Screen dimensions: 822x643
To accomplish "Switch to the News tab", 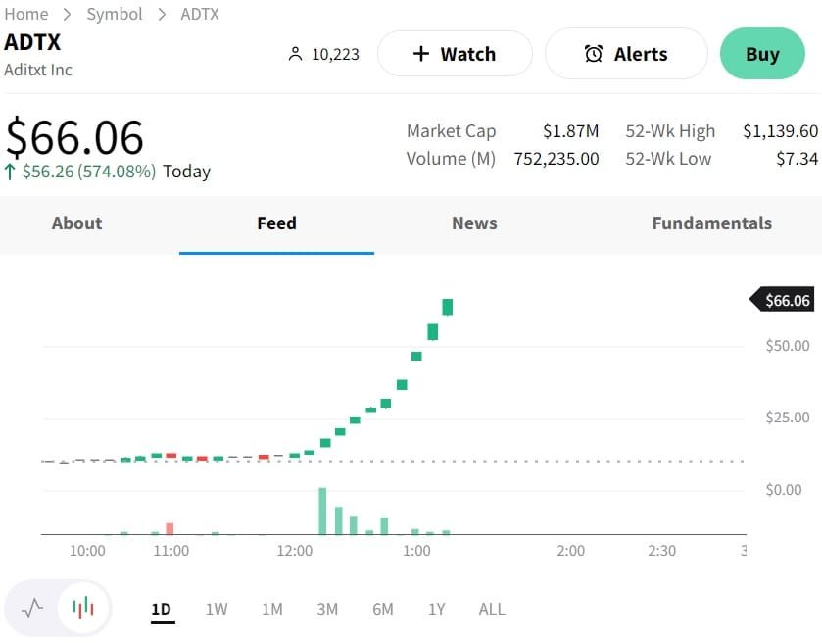I will pos(474,223).
